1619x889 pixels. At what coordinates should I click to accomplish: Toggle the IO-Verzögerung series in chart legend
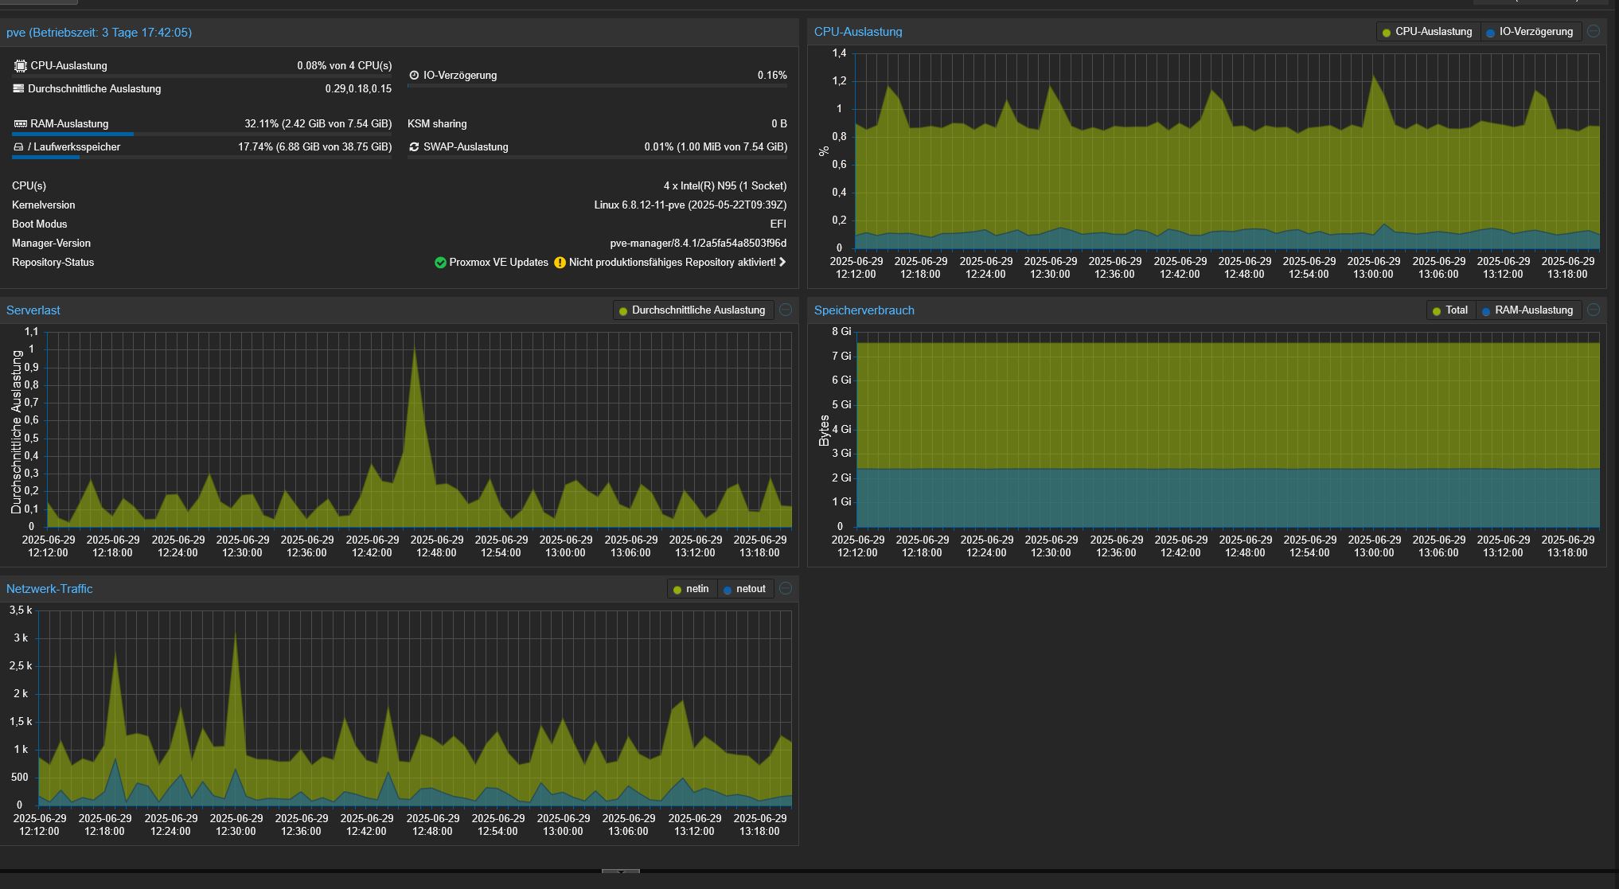click(1530, 32)
